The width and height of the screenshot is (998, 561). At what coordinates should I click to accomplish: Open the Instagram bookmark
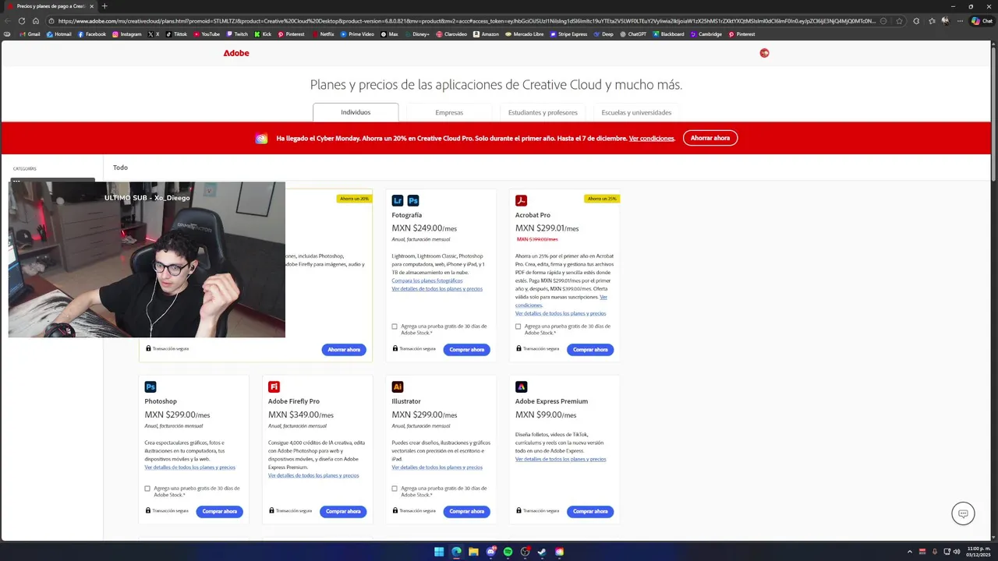(127, 34)
